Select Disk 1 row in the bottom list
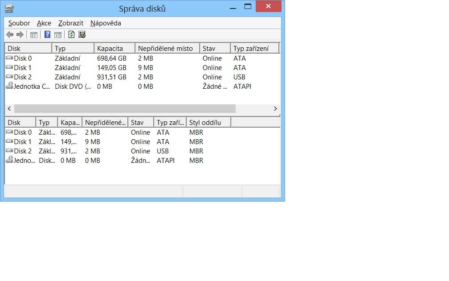Screen dimensions: 449x281 pyautogui.click(x=143, y=142)
